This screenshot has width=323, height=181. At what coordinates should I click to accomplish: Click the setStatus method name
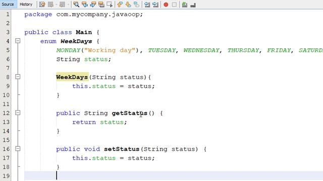tap(122, 149)
